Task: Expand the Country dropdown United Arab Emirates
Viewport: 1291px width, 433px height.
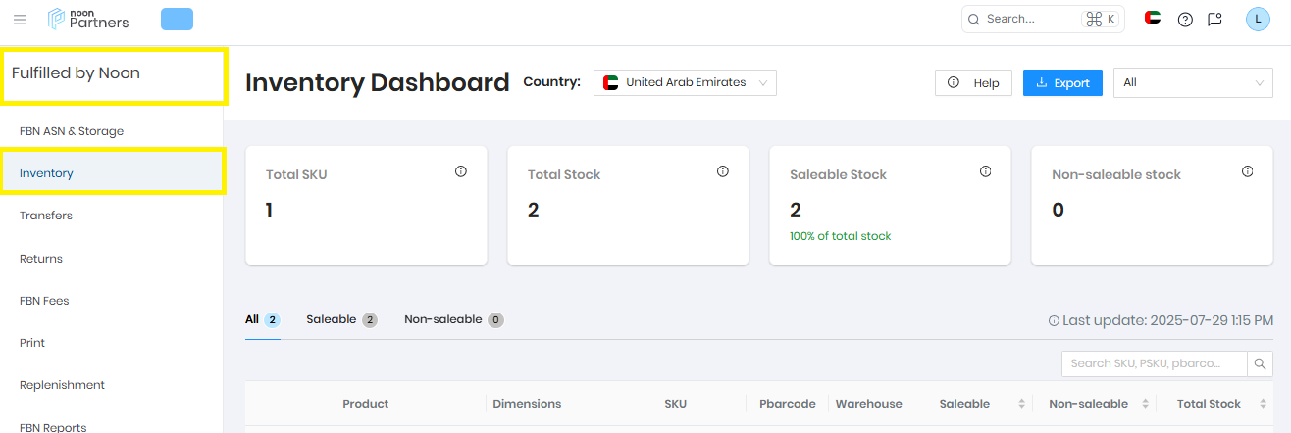Action: click(x=685, y=82)
